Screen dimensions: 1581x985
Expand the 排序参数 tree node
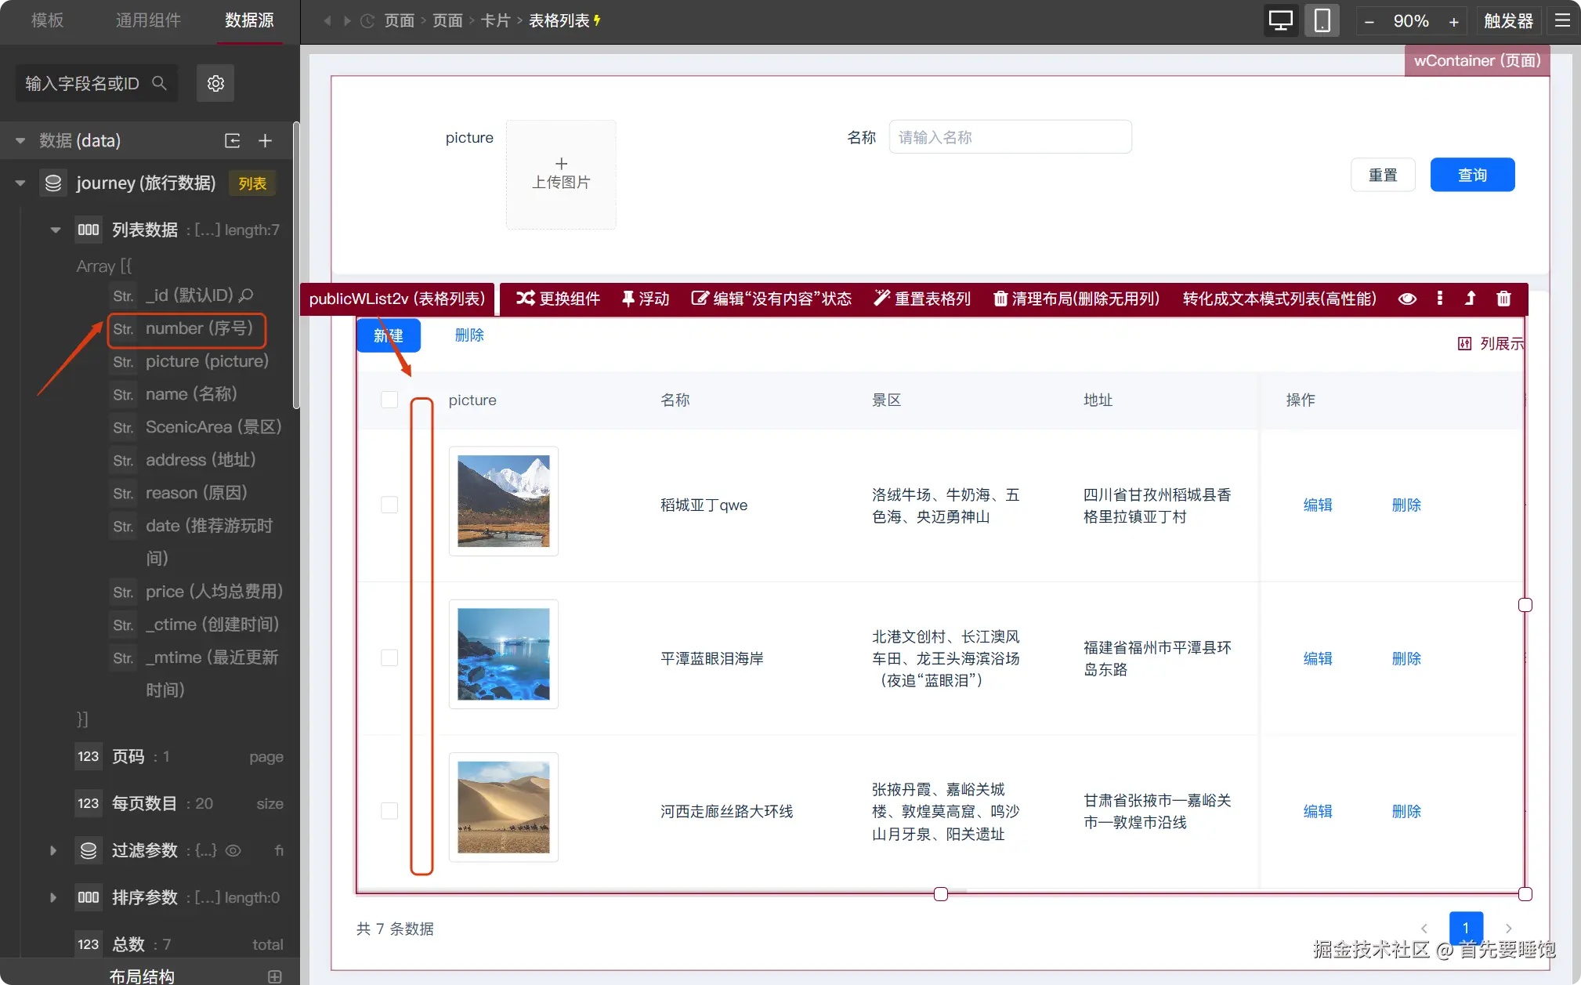point(53,897)
